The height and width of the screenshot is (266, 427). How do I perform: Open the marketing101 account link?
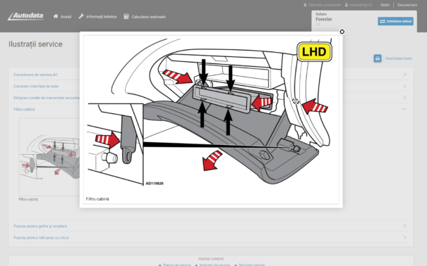click(x=361, y=5)
